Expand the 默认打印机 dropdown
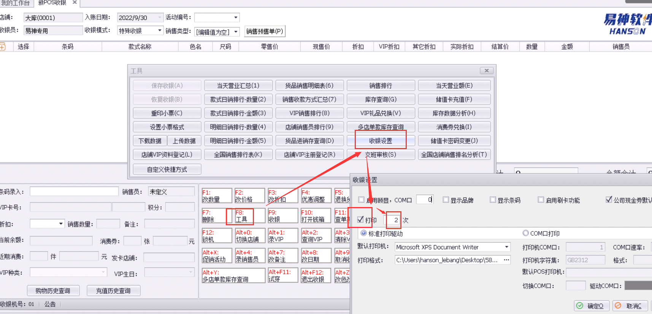Viewport: 652px width, 314px height. click(x=506, y=247)
